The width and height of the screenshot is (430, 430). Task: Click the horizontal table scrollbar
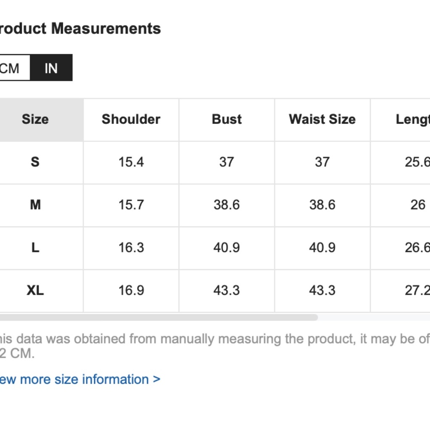(x=159, y=318)
